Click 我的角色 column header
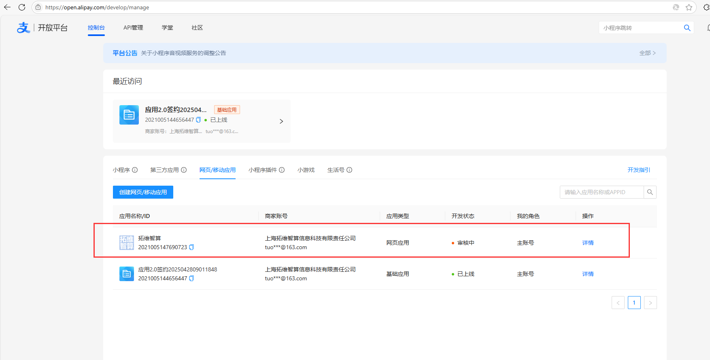The image size is (710, 360). pyautogui.click(x=528, y=216)
